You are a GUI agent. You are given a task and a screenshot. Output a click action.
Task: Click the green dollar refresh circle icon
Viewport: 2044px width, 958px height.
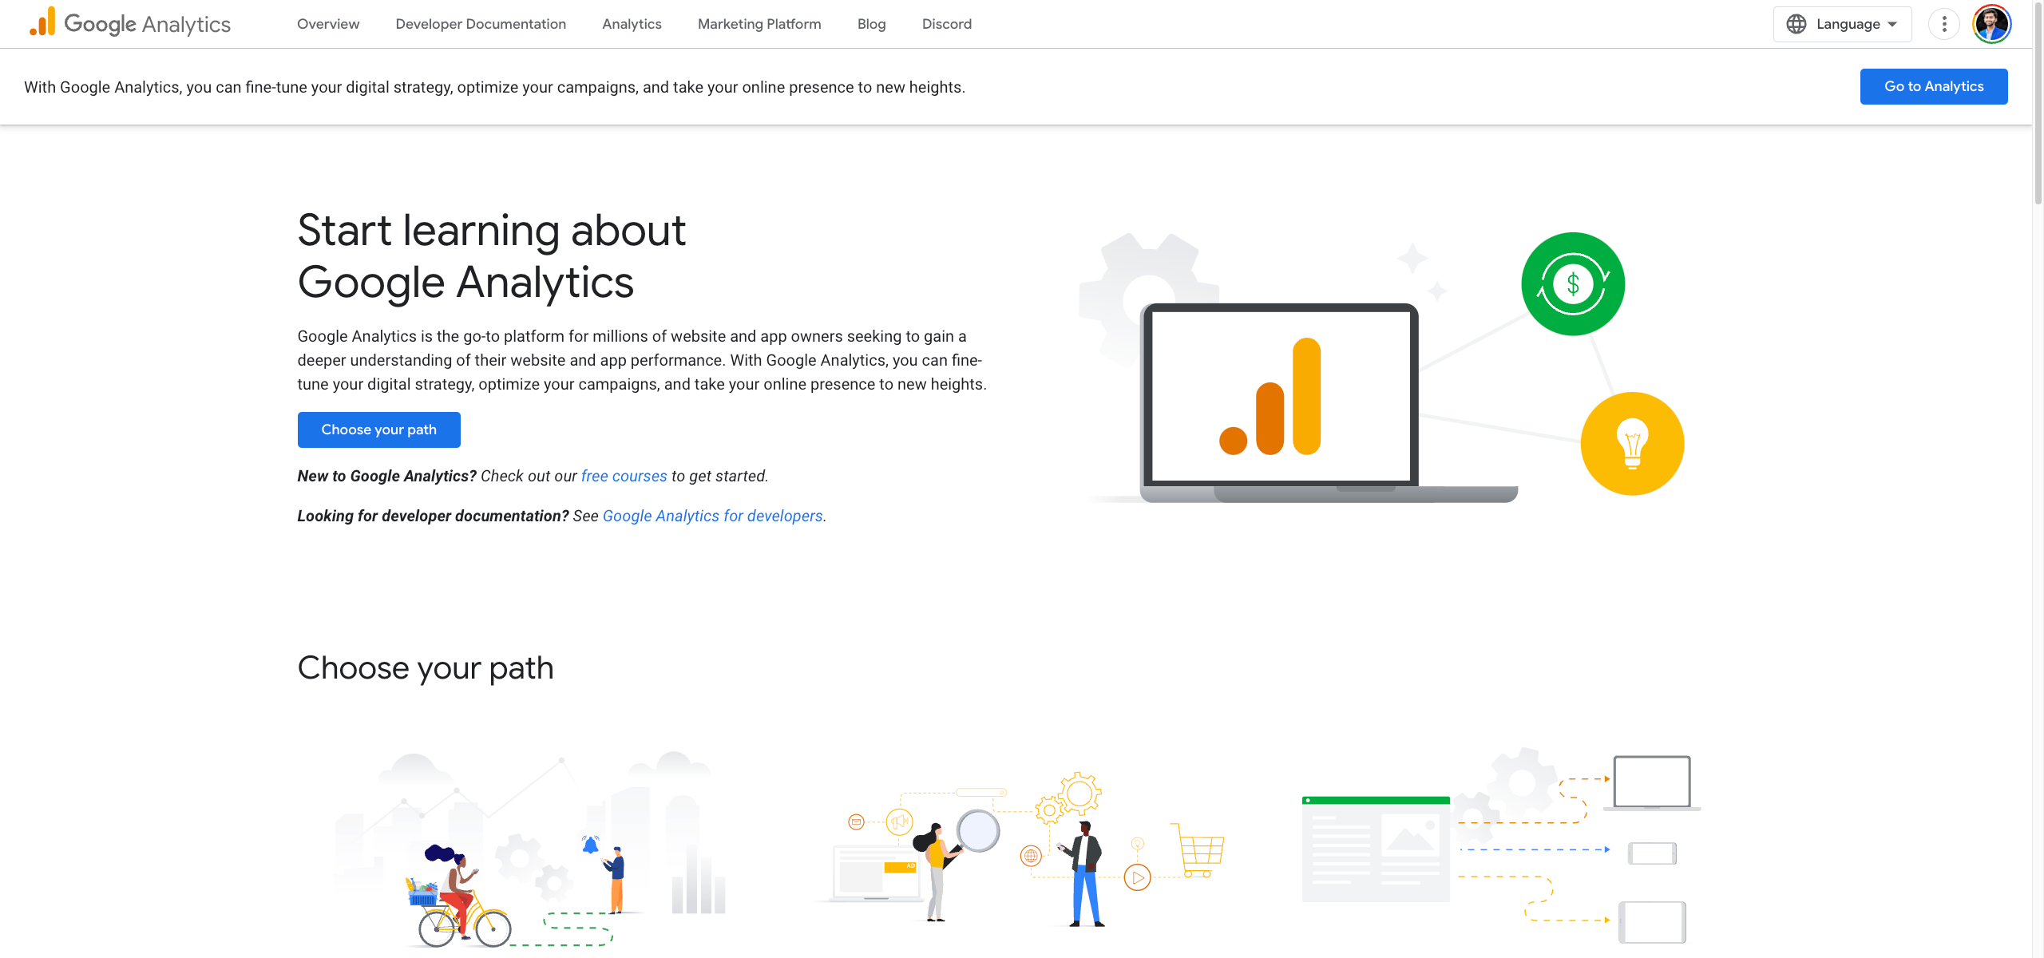pos(1573,284)
